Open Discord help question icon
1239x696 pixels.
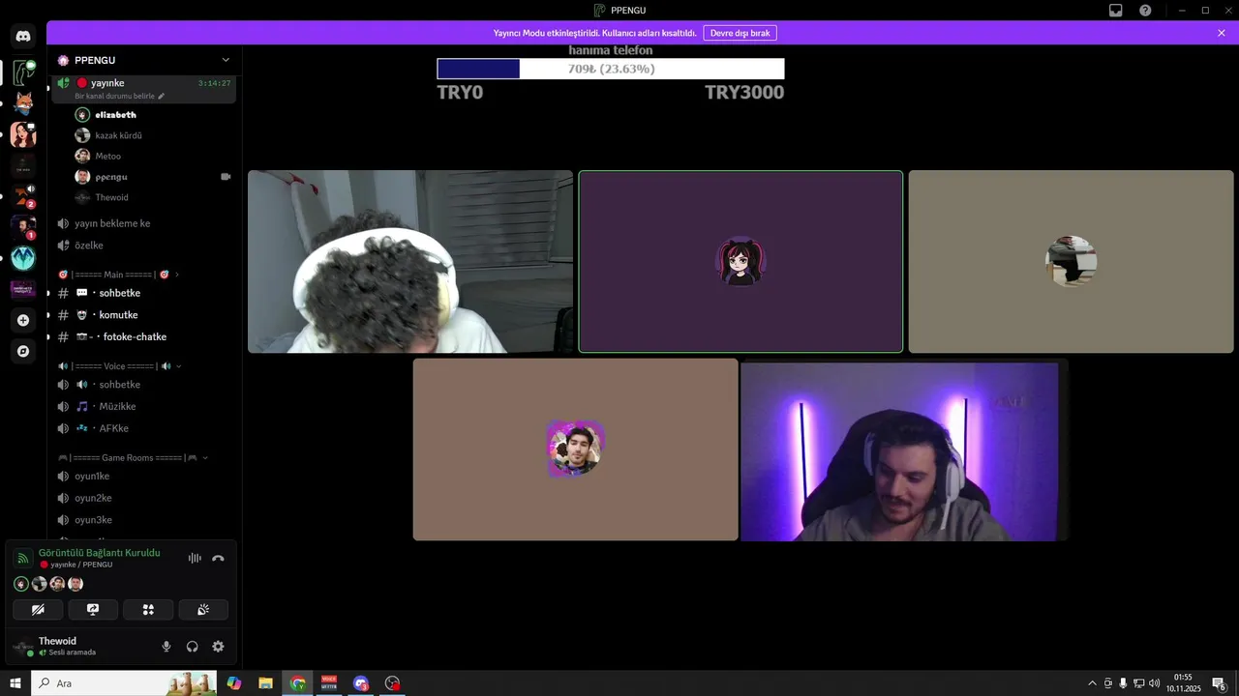tap(1145, 11)
